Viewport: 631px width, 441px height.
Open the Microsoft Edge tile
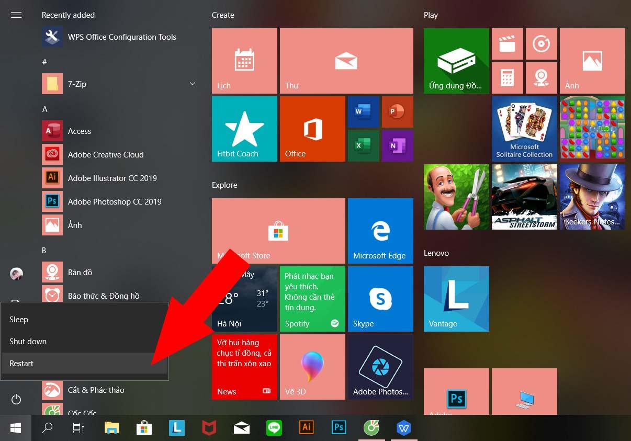point(380,231)
